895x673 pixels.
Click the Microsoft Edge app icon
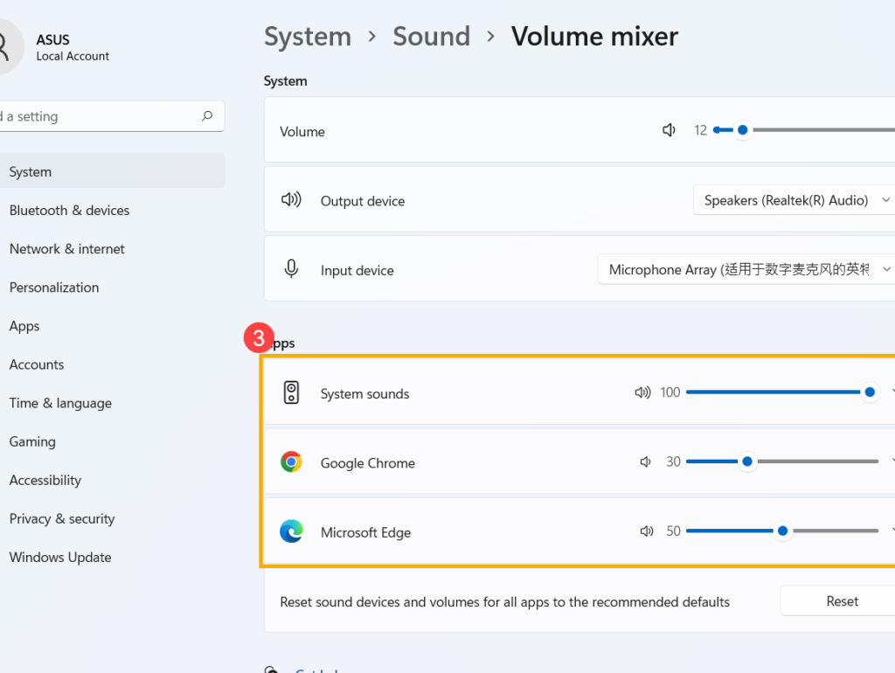pos(291,531)
